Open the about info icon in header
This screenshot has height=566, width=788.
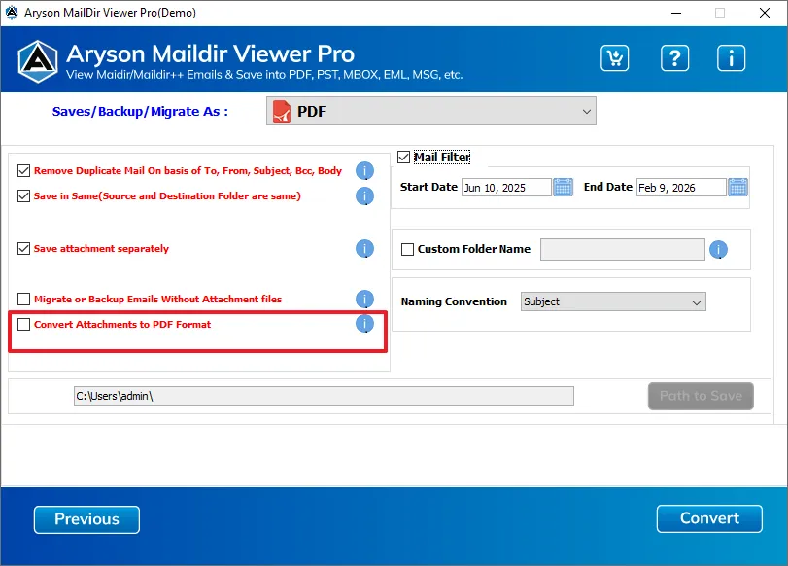pos(731,57)
